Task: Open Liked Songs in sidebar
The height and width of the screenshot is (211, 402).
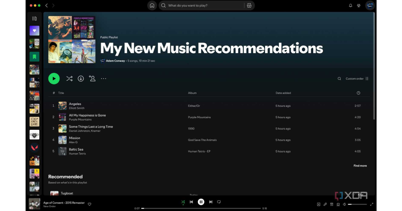Action: tap(34, 31)
